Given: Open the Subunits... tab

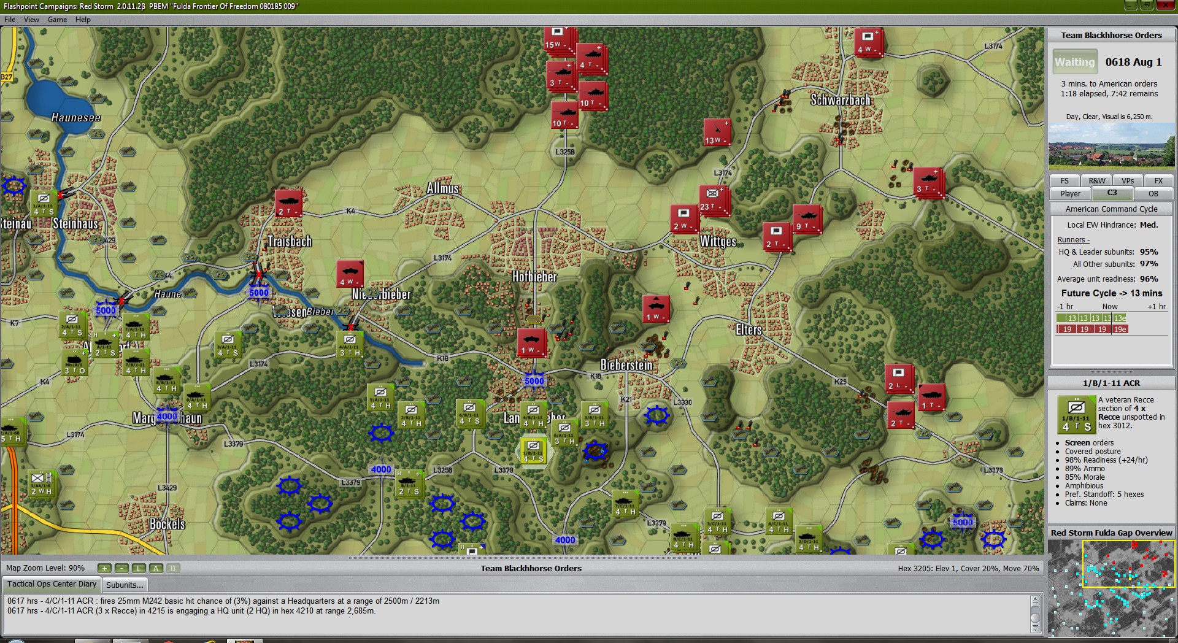Looking at the screenshot, I should [x=125, y=585].
